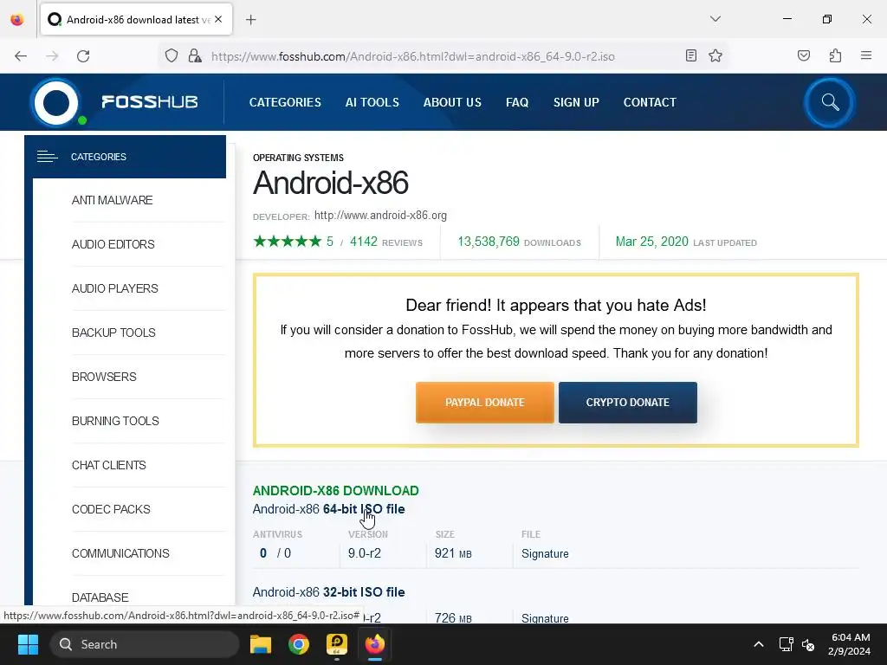Image resolution: width=887 pixels, height=665 pixels.
Task: Open Signature for the 921 MB file
Action: [x=545, y=553]
